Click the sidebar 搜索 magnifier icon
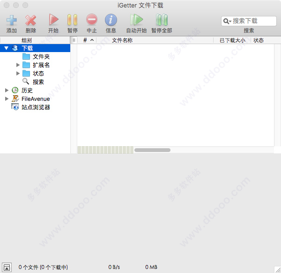281x273 pixels. pyautogui.click(x=26, y=81)
